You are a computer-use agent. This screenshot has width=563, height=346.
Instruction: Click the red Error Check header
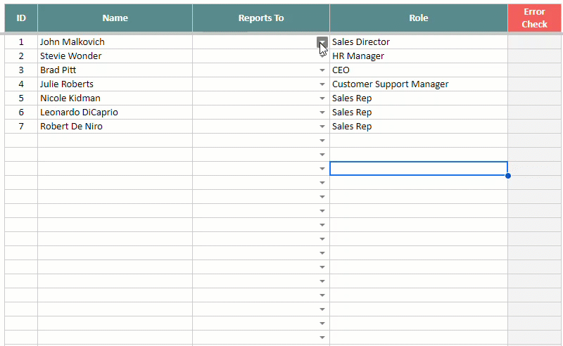[535, 18]
